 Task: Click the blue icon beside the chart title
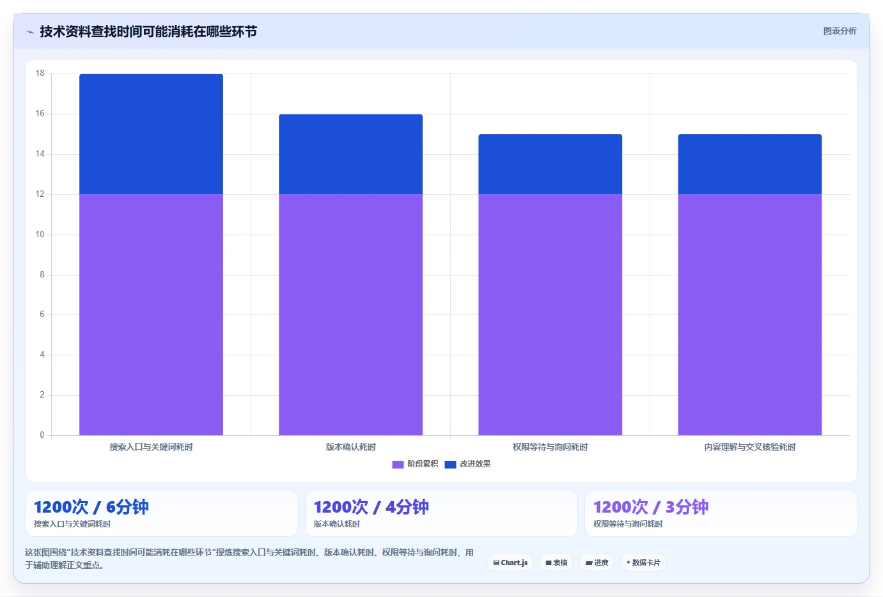click(30, 32)
